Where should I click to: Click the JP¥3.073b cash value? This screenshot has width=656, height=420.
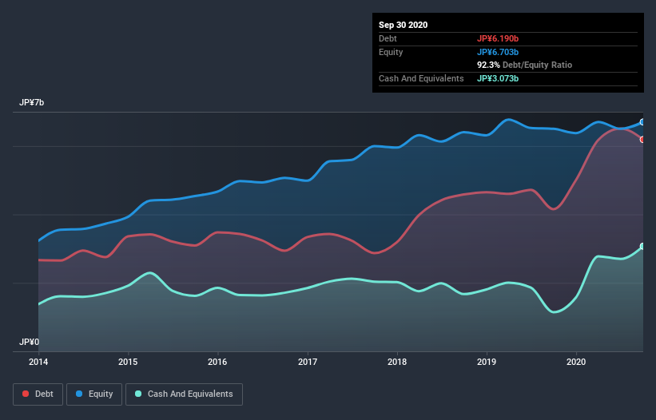tap(498, 78)
